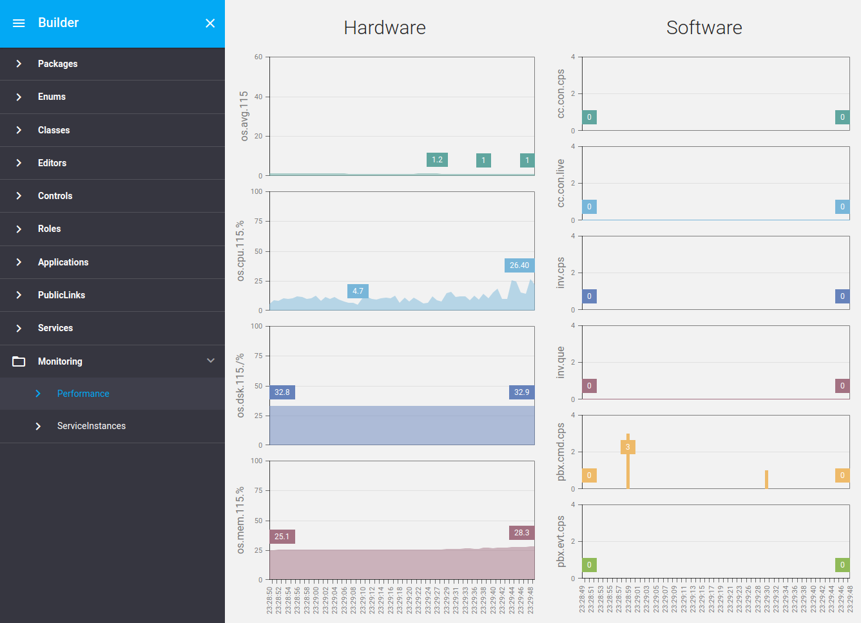
Task: Click the 32.8 label on os.dsk chart
Action: (282, 392)
